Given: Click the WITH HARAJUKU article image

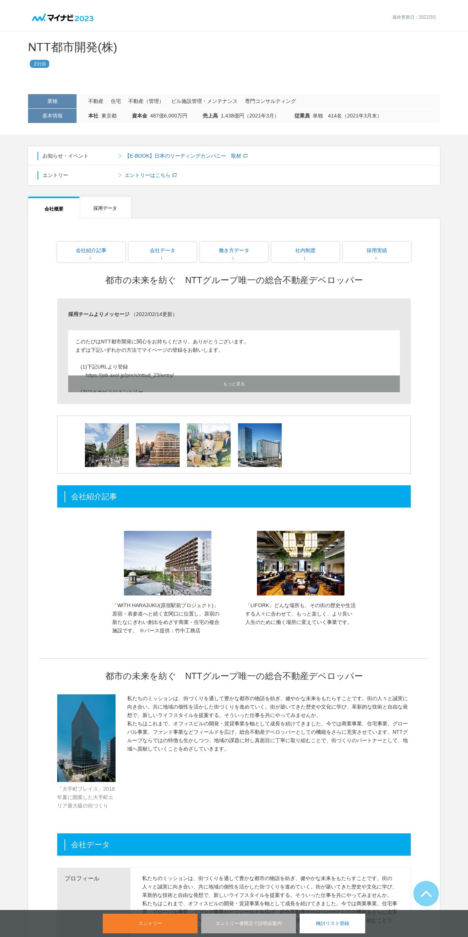Looking at the screenshot, I should [x=168, y=563].
